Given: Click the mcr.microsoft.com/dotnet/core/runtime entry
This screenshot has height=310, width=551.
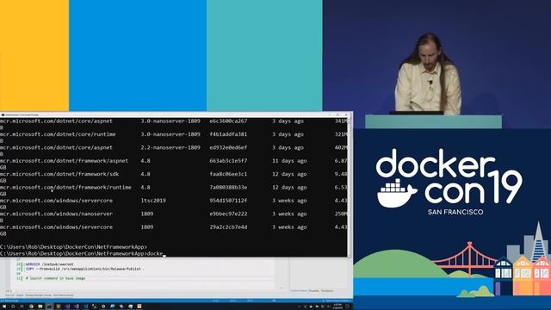Looking at the screenshot, I should pyautogui.click(x=58, y=134).
